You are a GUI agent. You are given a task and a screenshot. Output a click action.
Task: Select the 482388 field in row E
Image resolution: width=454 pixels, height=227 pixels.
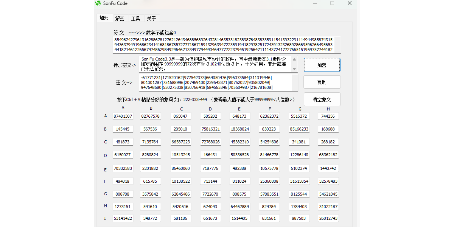(x=239, y=168)
